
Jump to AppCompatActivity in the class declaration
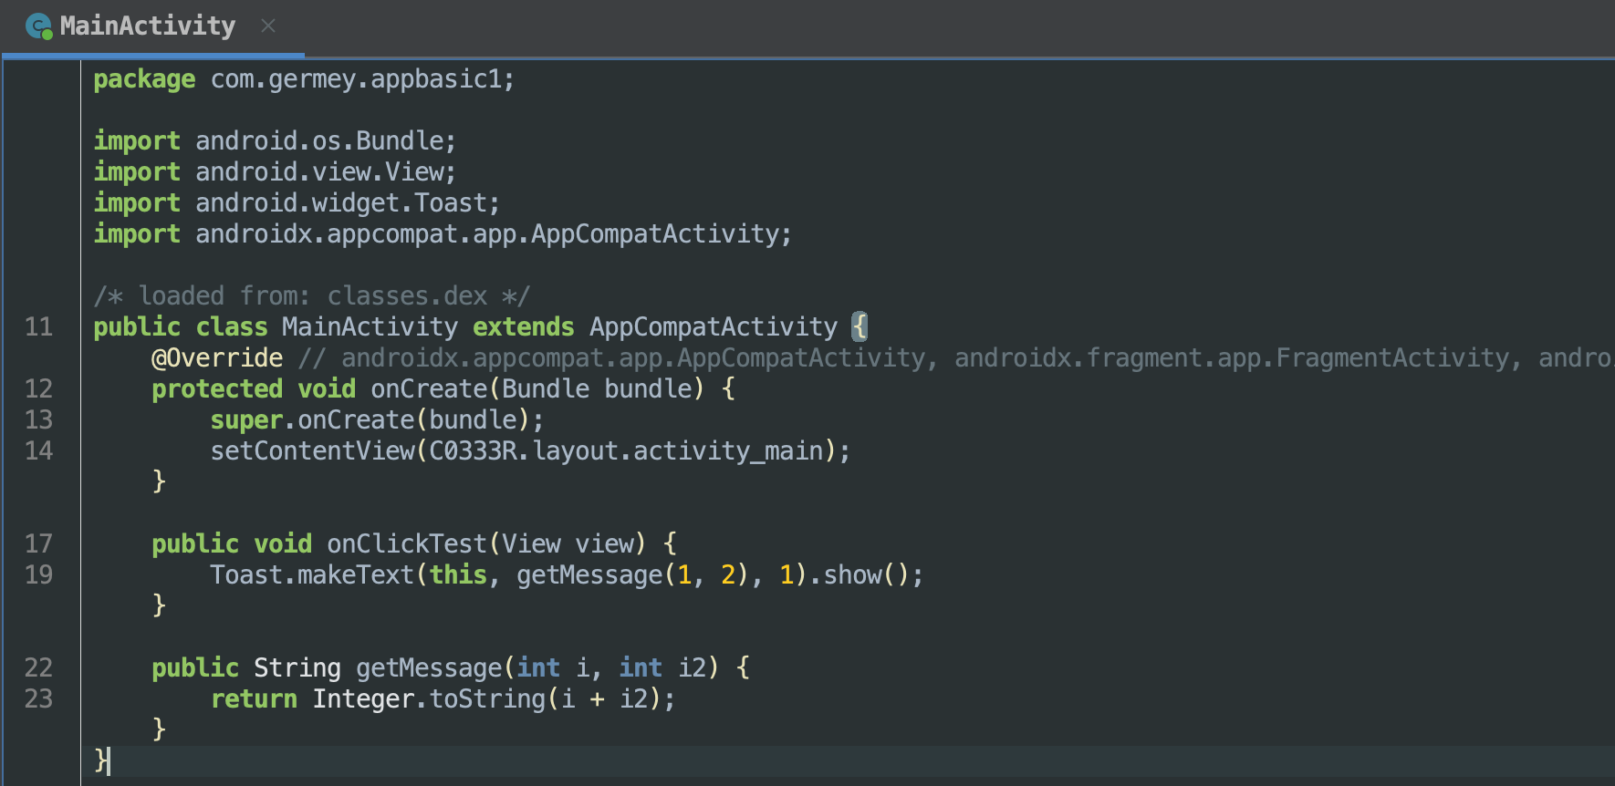tap(713, 326)
